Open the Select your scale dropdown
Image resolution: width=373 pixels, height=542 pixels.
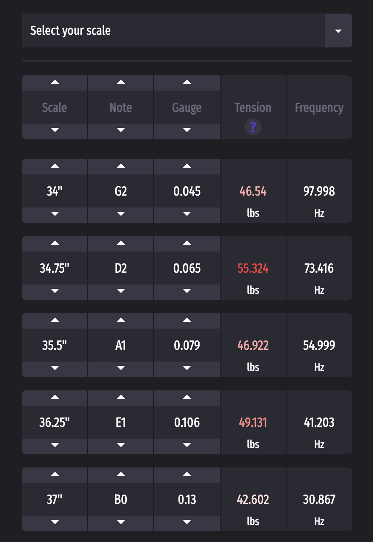(x=186, y=30)
